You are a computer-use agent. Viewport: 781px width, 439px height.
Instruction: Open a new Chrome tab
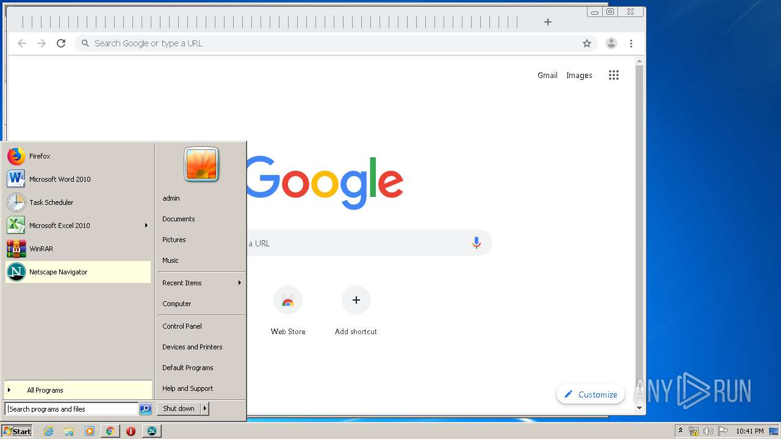[x=548, y=22]
